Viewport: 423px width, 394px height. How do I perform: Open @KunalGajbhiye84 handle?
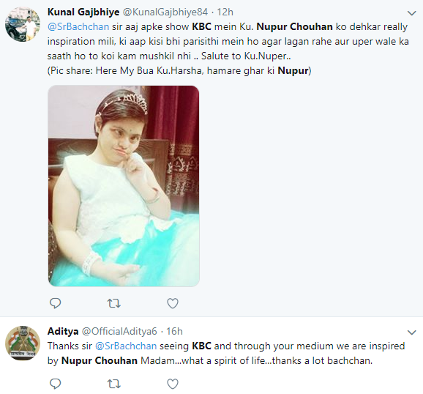[165, 12]
